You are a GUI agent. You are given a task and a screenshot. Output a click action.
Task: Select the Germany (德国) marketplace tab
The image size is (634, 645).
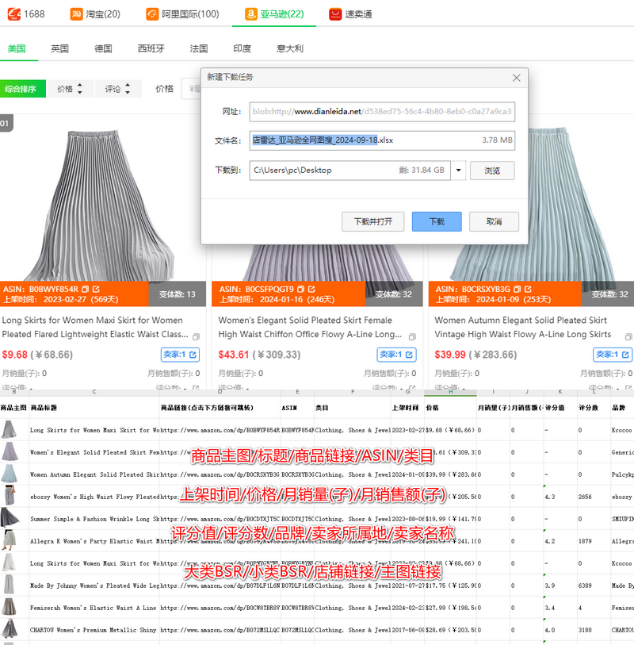[103, 48]
